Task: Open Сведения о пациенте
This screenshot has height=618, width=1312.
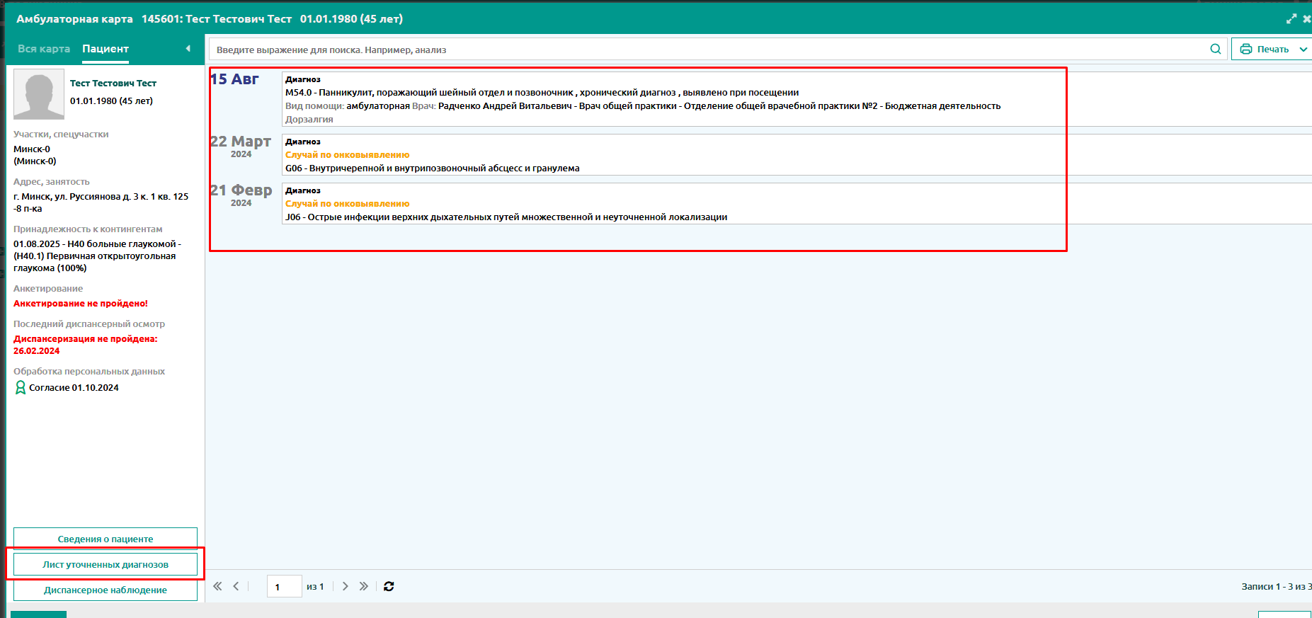Action: (x=105, y=539)
